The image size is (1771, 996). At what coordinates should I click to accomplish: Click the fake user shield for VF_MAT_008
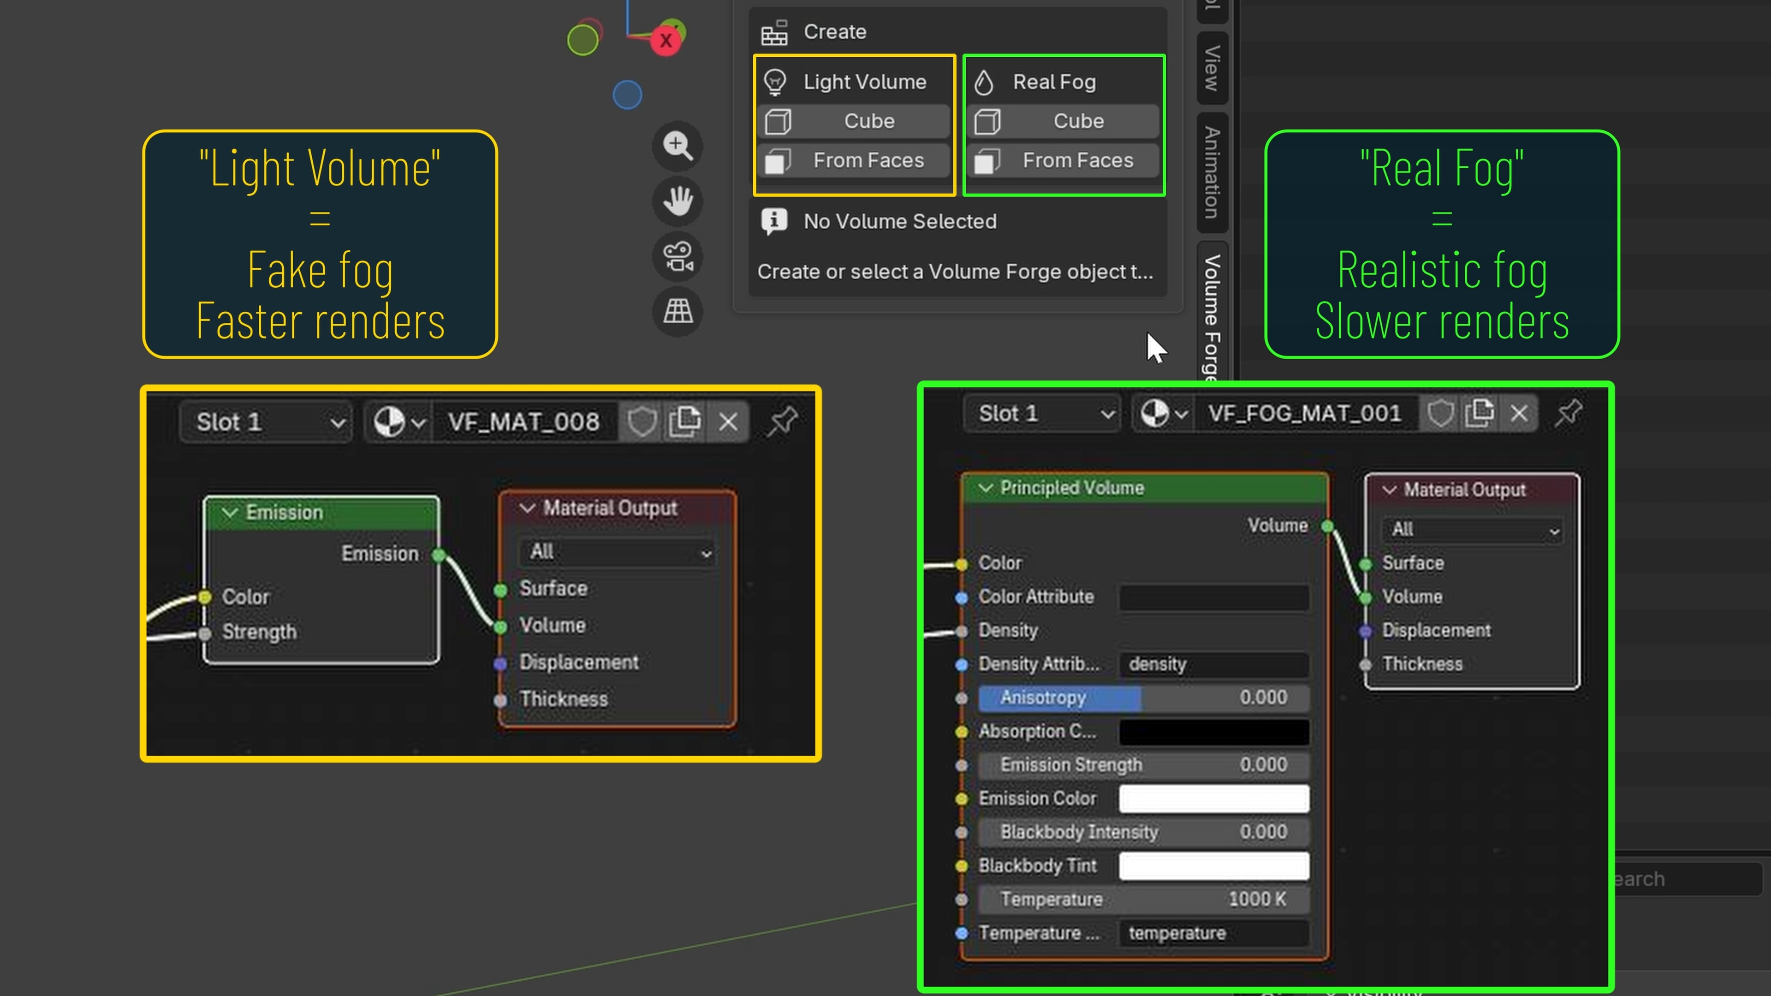[x=642, y=421]
